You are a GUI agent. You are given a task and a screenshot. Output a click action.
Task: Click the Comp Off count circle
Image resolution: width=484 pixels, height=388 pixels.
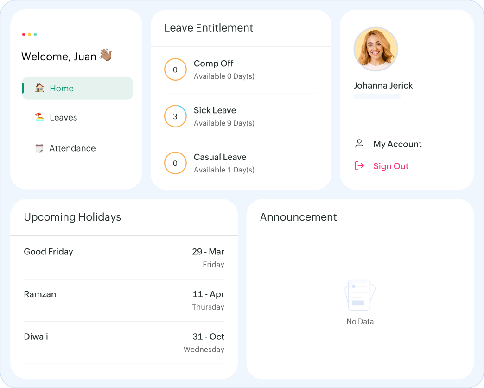click(175, 70)
